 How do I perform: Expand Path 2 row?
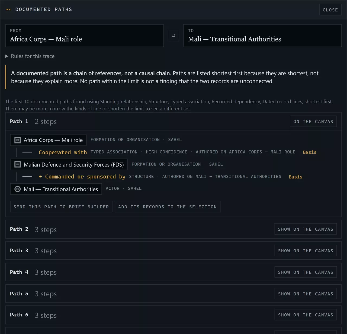[173, 229]
